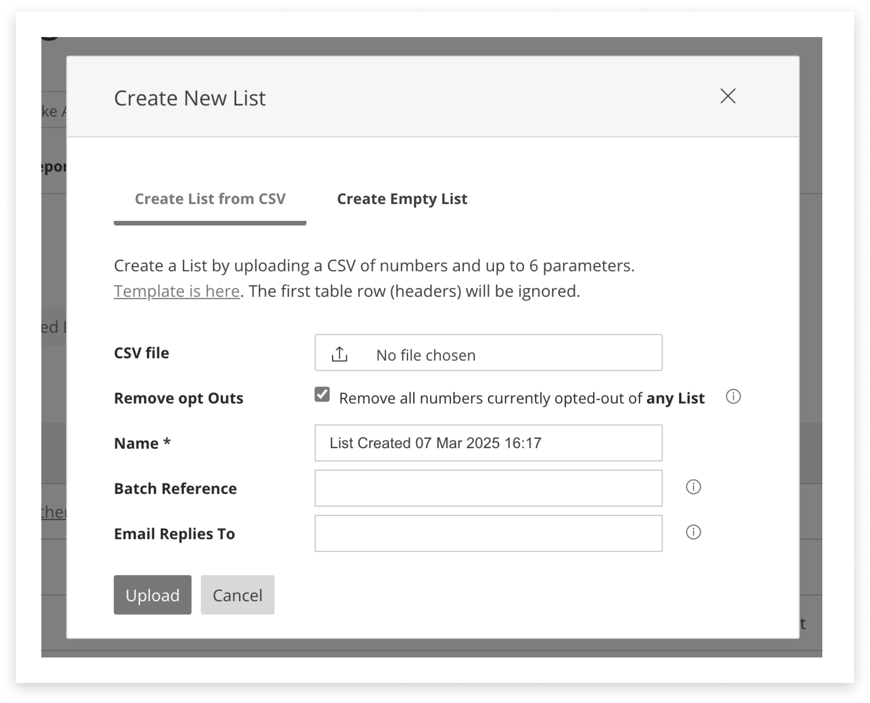Dismiss the dialog with the X icon
This screenshot has width=870, height=703.
(728, 96)
